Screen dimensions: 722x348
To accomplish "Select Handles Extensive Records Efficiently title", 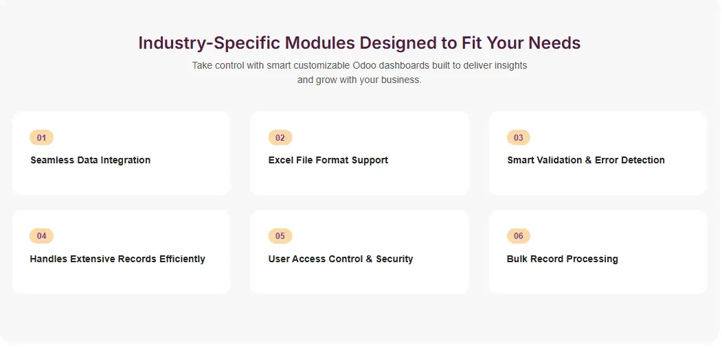I will [117, 259].
